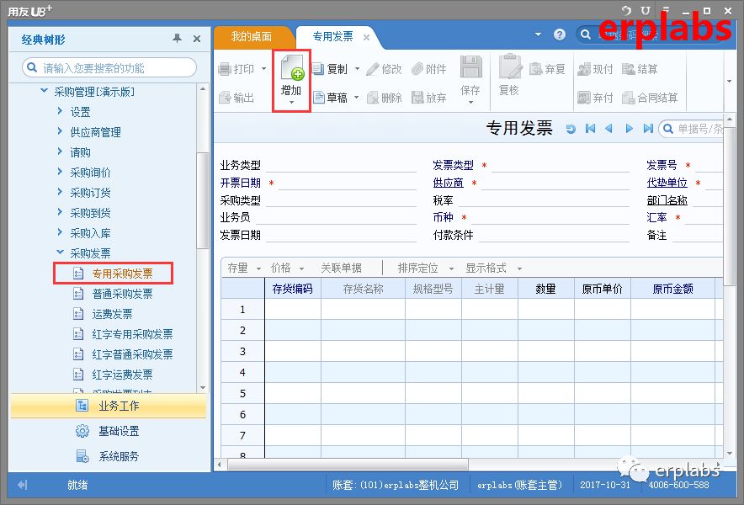This screenshot has width=744, height=505.
Task: Click the collapse arrow in status bar
Action: click(x=22, y=485)
